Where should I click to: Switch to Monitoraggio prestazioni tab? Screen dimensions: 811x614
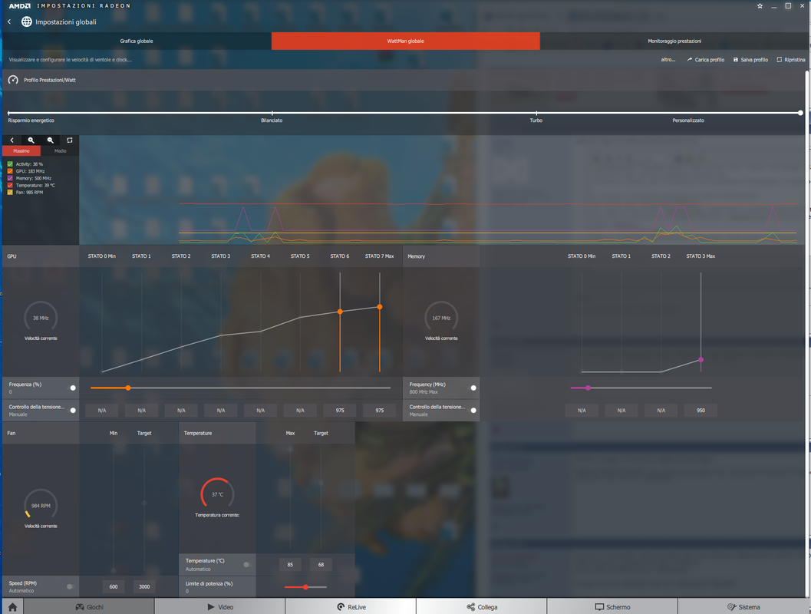click(x=674, y=41)
